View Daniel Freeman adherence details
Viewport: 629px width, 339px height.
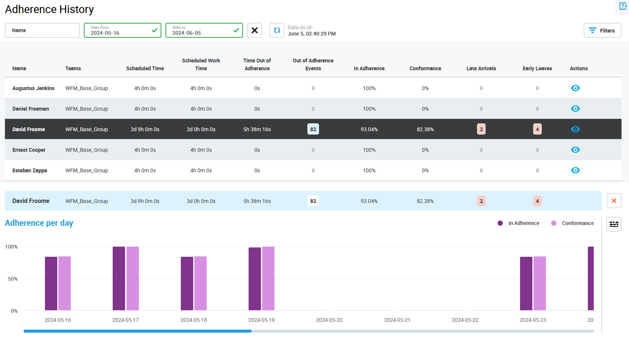pyautogui.click(x=575, y=109)
